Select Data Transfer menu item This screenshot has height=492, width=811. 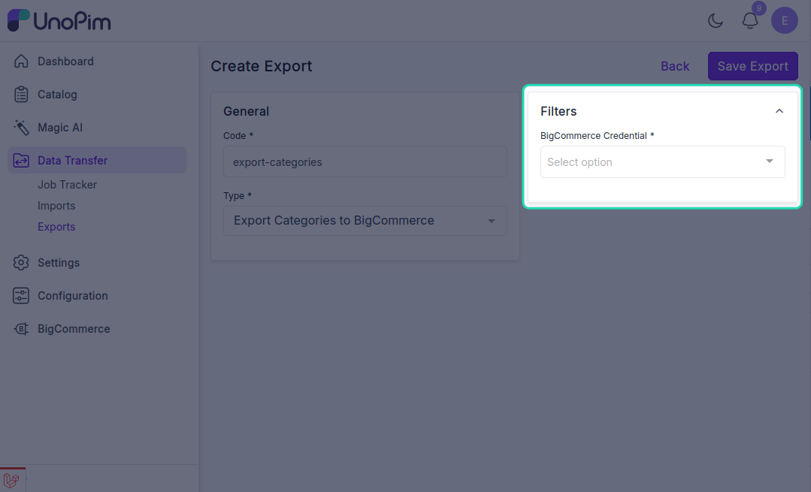[x=97, y=160]
